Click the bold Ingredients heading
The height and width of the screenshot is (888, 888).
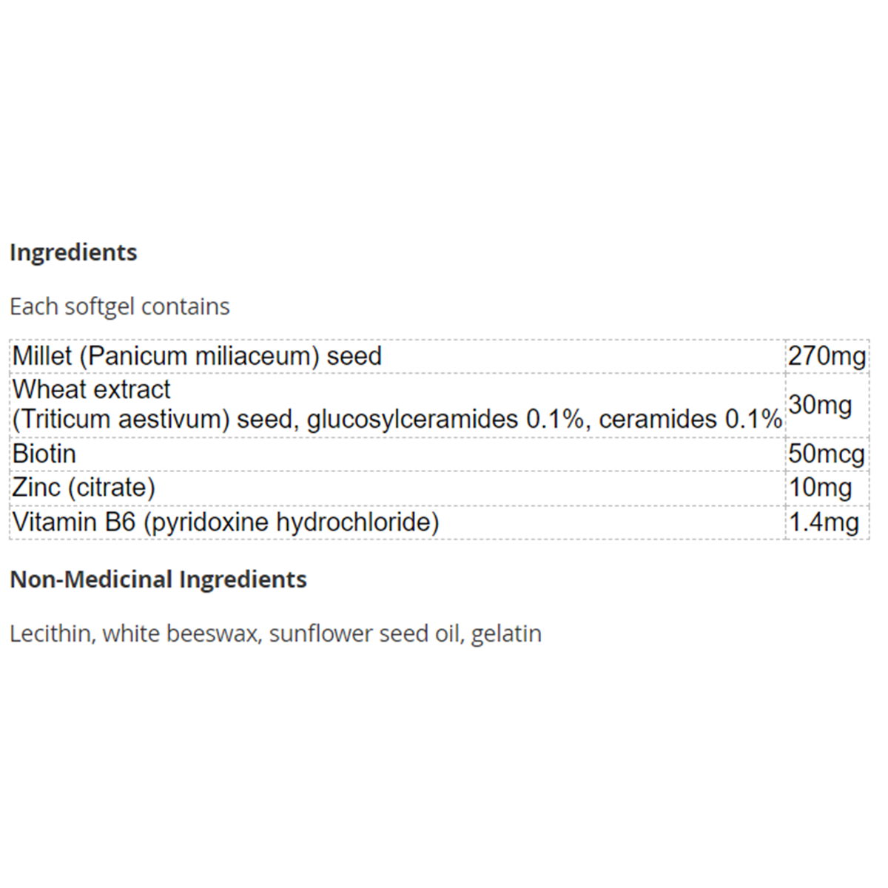coord(73,252)
